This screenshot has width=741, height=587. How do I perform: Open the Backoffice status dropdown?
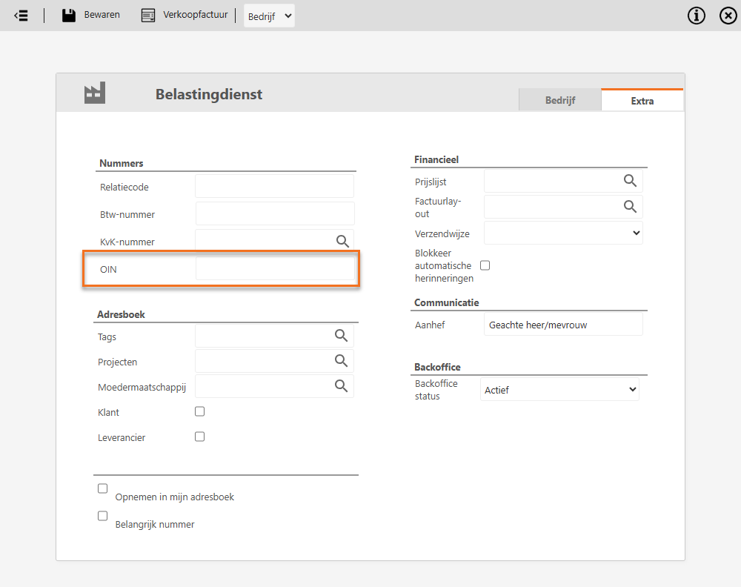559,389
